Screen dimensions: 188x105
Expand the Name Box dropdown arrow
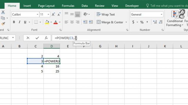[x=13, y=38]
